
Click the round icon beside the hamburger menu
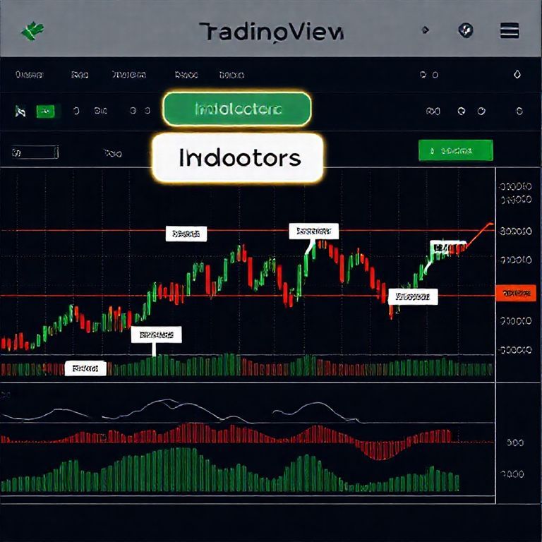466,30
